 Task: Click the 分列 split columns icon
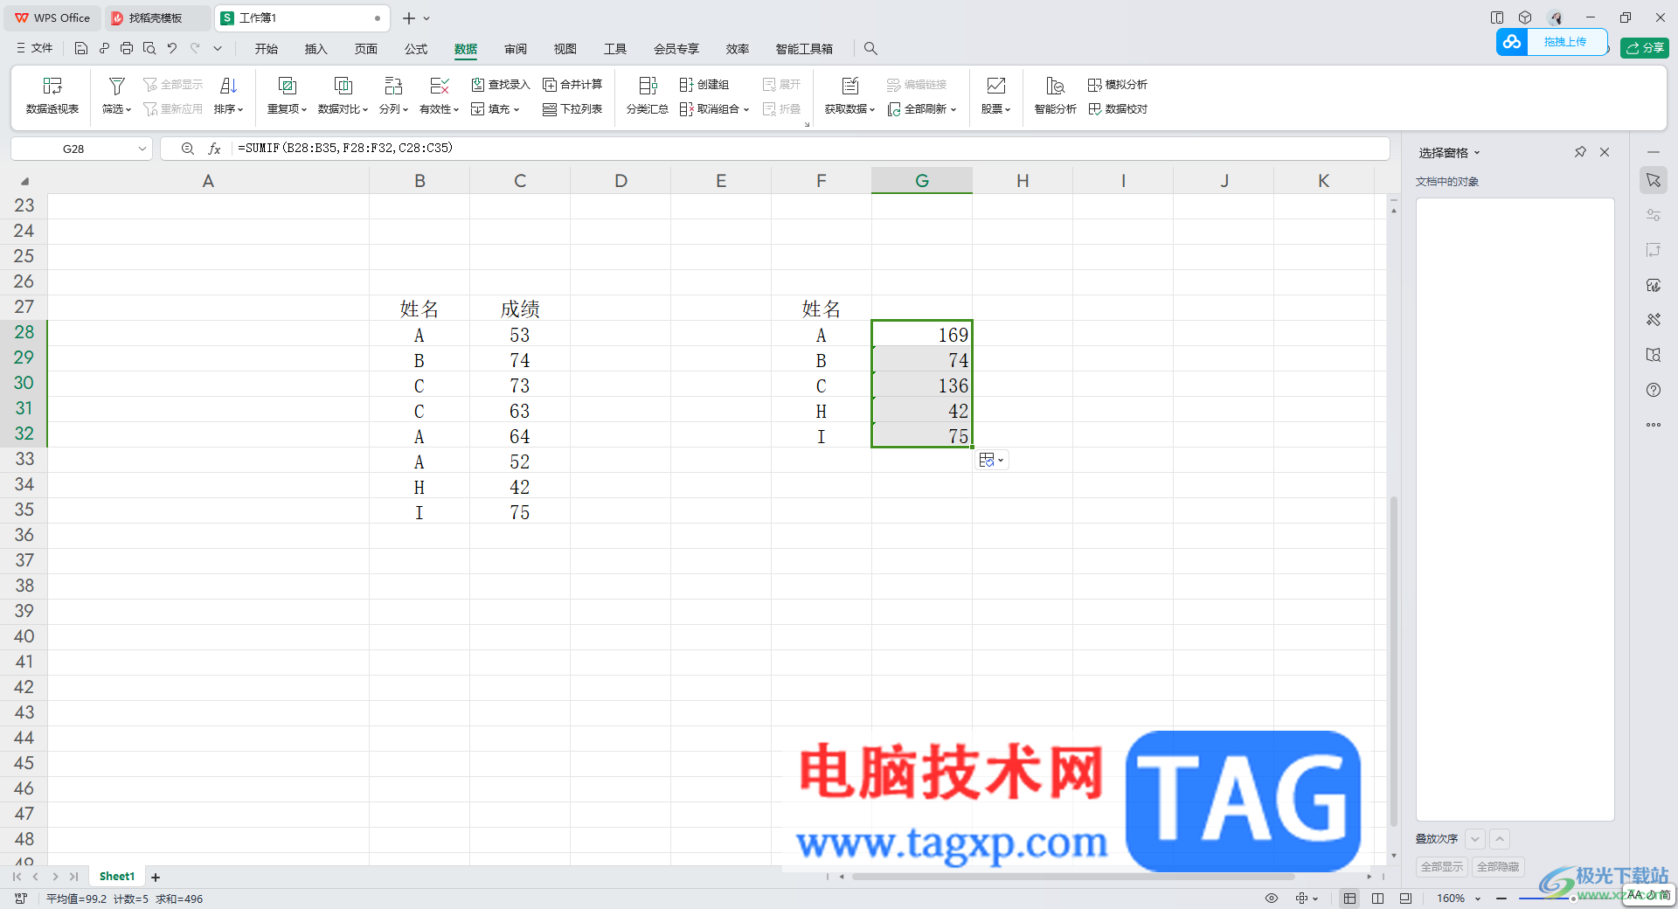[x=393, y=86]
